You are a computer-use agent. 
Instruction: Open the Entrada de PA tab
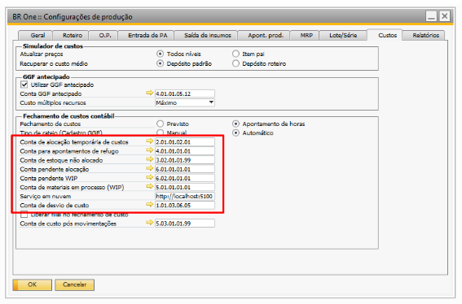point(146,35)
